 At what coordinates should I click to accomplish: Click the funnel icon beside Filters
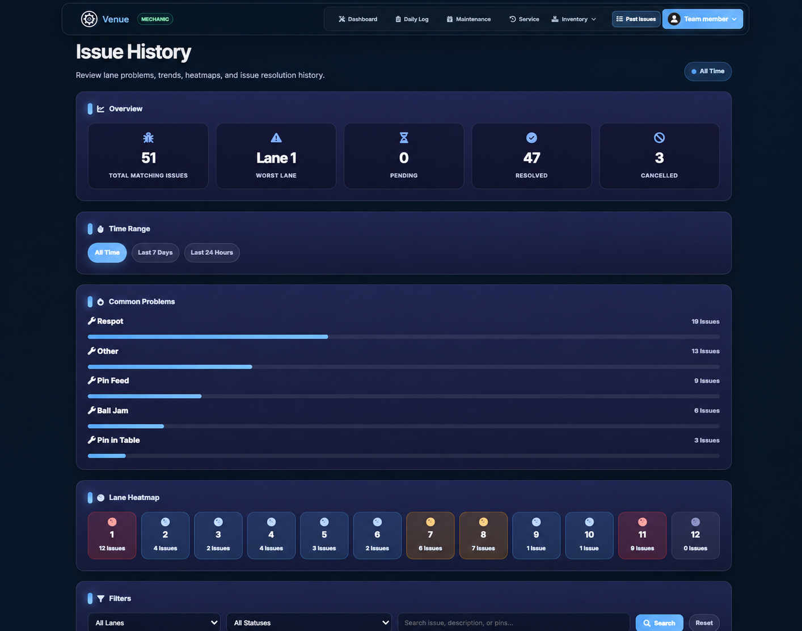(x=100, y=599)
